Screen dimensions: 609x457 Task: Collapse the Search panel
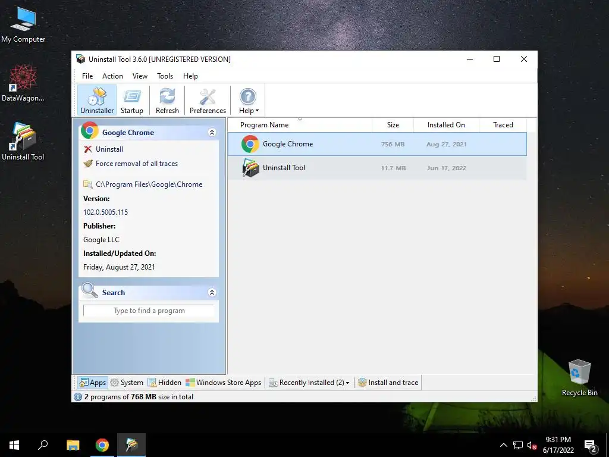[x=212, y=293]
